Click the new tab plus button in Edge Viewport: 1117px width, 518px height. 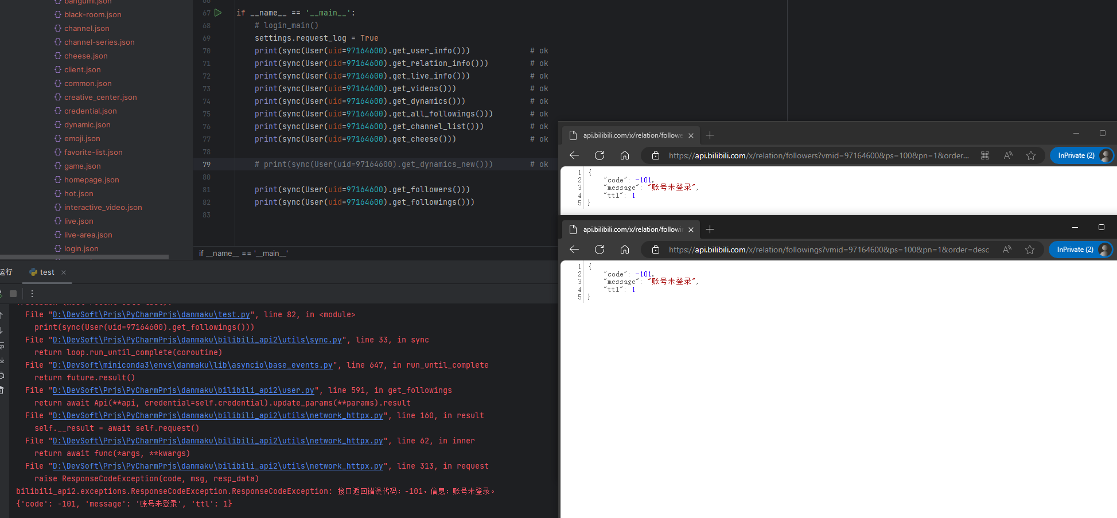[710, 135]
